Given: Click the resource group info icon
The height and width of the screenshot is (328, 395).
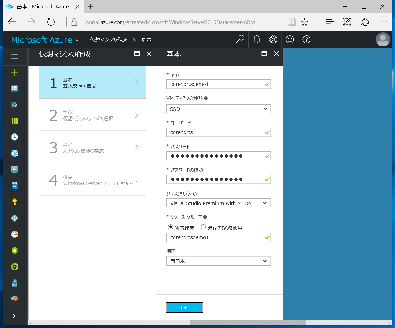Looking at the screenshot, I should (x=205, y=217).
